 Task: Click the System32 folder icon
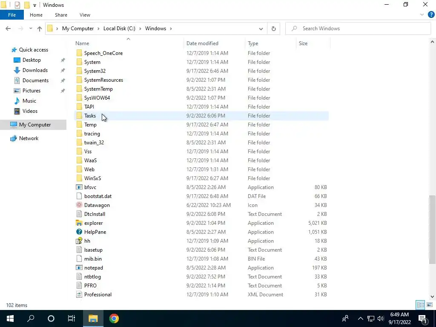[79, 71]
